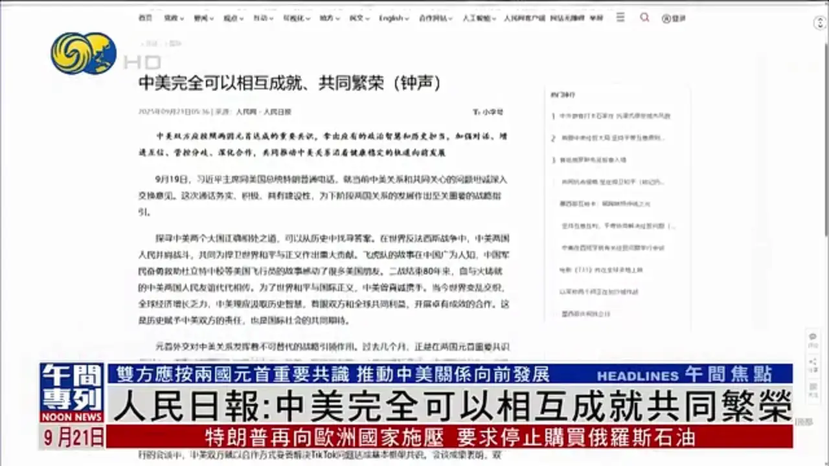Open the hot list article about 电影《731》
The width and height of the screenshot is (829, 466).
[x=601, y=270]
